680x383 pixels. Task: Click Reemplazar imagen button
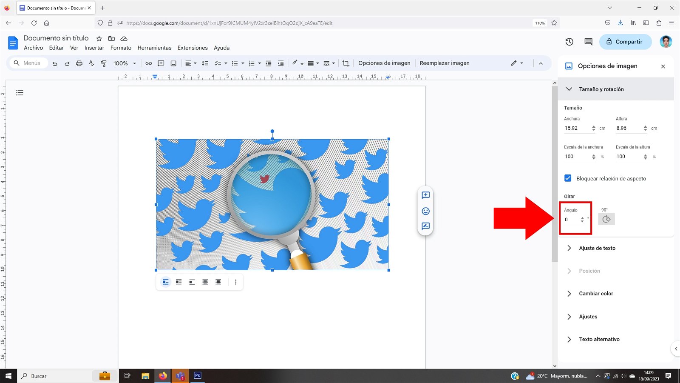click(445, 63)
